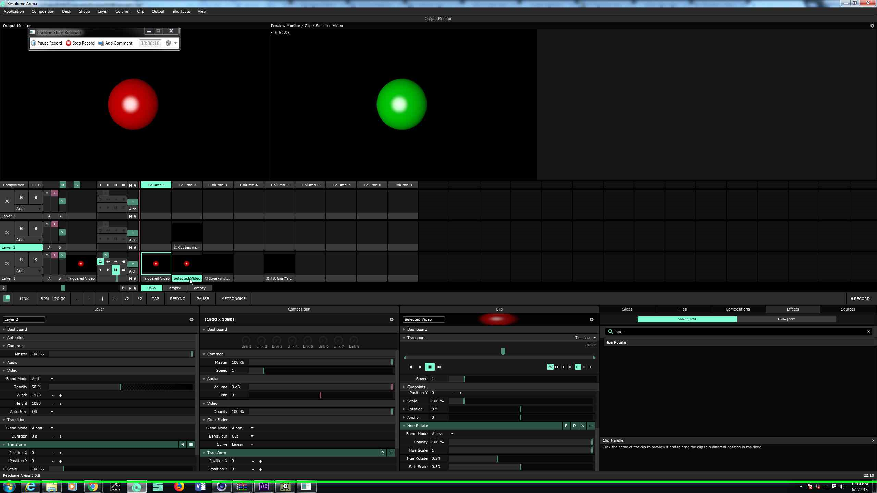
Task: Clear the hue search field
Action: (868, 332)
